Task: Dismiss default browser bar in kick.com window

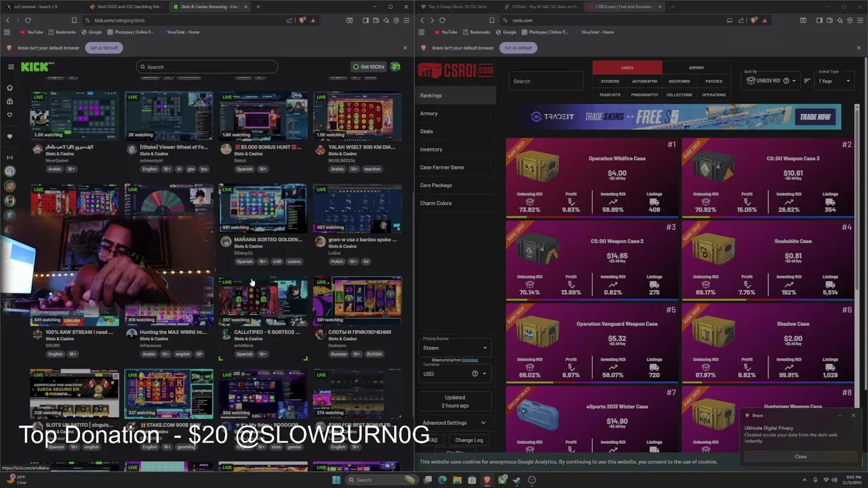Action: pos(405,47)
